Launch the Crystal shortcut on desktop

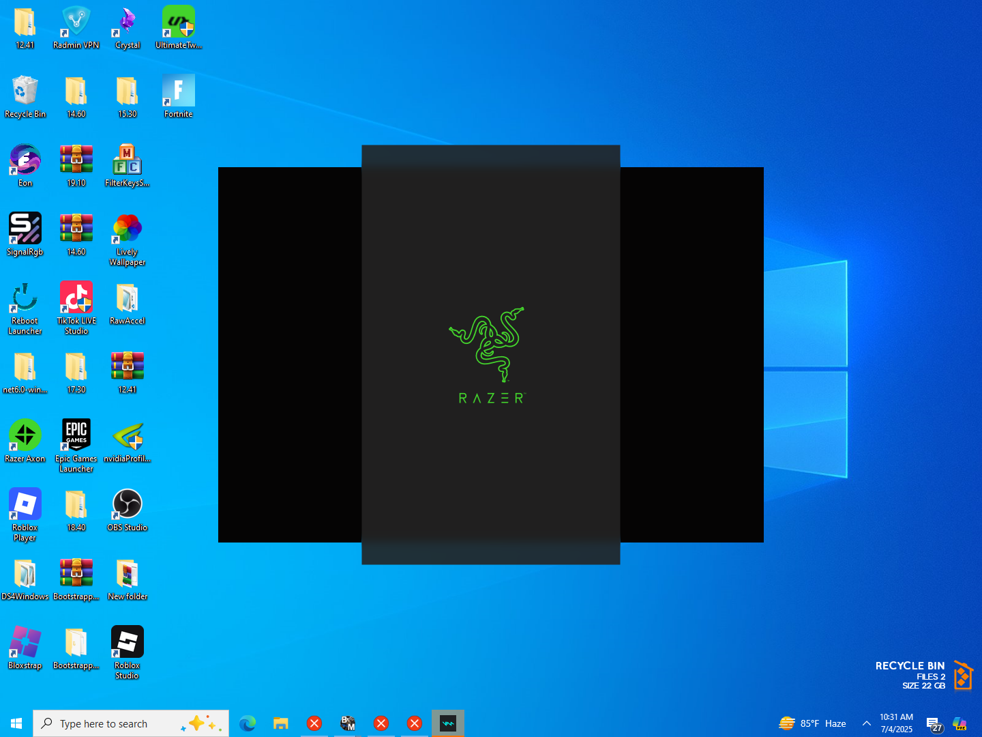128,28
